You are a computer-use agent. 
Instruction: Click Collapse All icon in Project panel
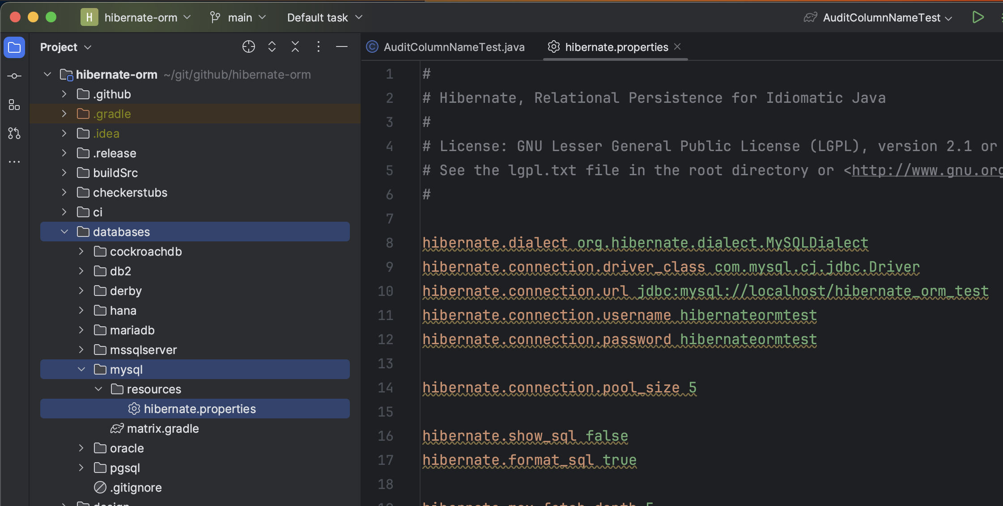(295, 47)
